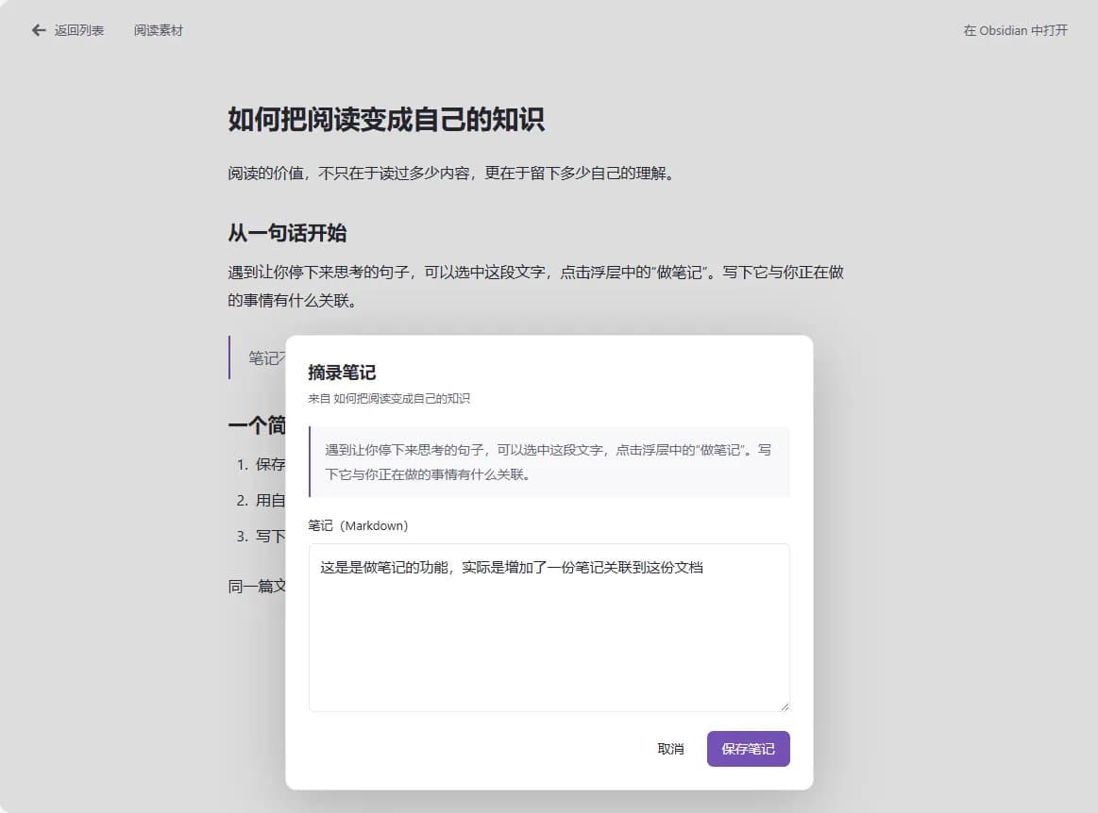Cancel the dialog with 取消
The width and height of the screenshot is (1098, 813).
point(670,749)
